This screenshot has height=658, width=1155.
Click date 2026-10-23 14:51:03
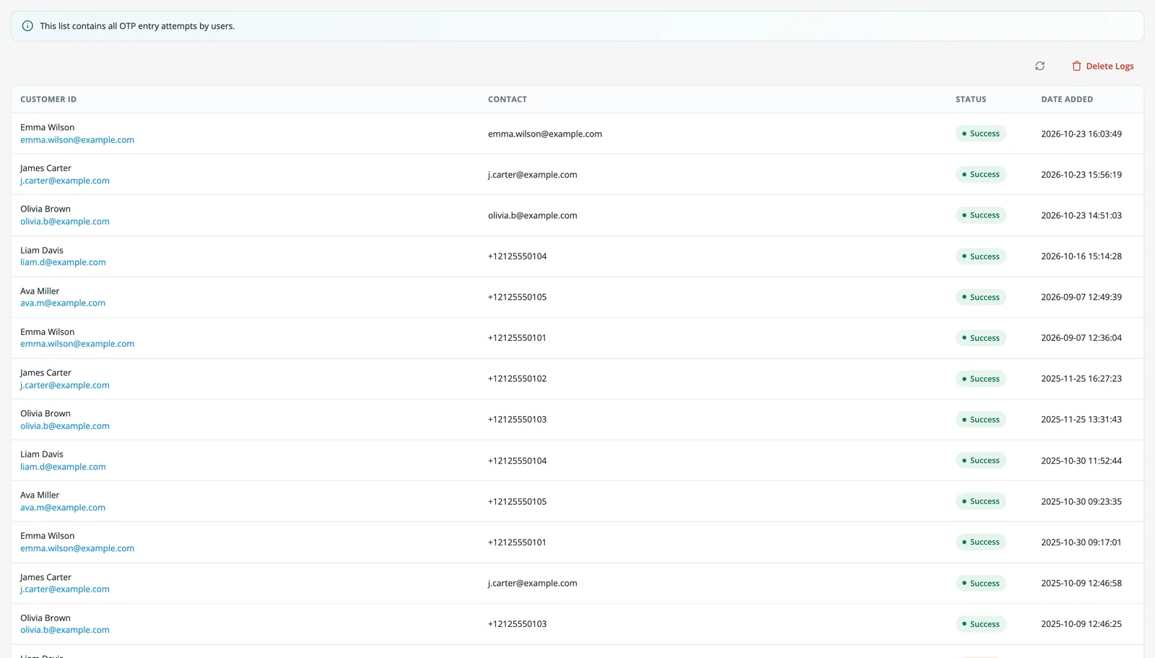[x=1081, y=215]
